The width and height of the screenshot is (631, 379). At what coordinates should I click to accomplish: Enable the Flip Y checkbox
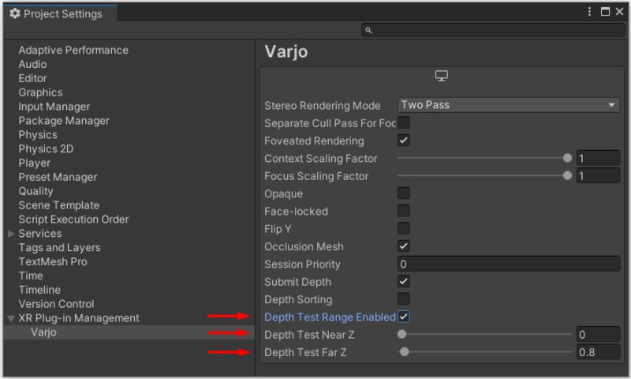(404, 229)
